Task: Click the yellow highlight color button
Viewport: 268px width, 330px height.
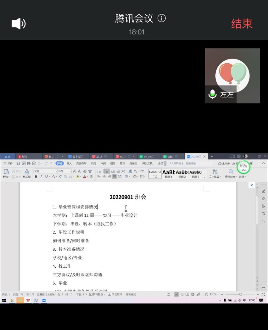Action: tap(78, 177)
